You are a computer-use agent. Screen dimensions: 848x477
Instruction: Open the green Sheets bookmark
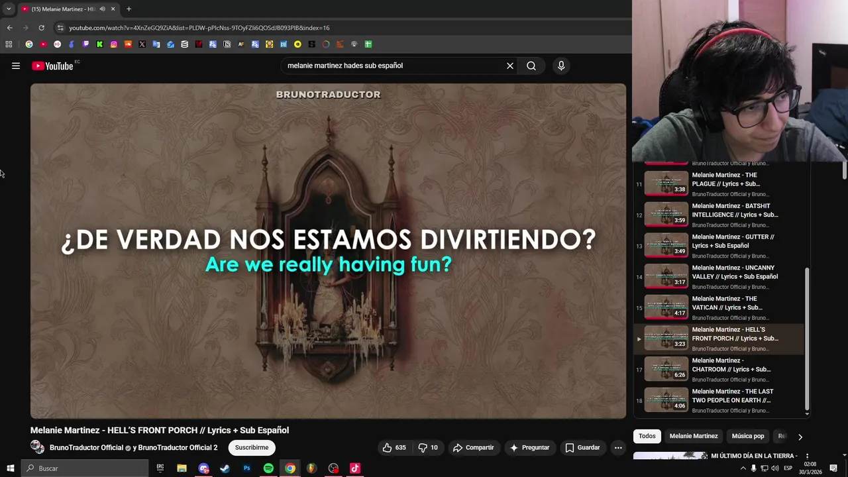tap(368, 44)
